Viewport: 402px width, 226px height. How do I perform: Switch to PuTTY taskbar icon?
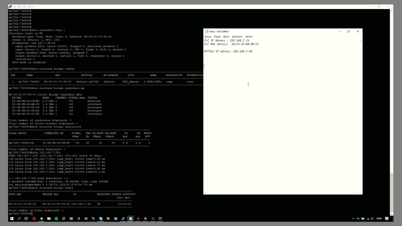(x=123, y=218)
